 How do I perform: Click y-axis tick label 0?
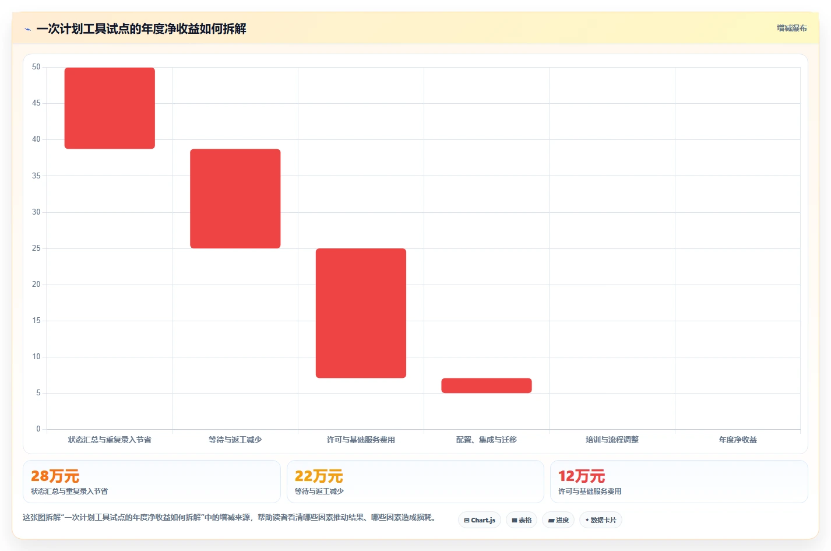click(38, 429)
